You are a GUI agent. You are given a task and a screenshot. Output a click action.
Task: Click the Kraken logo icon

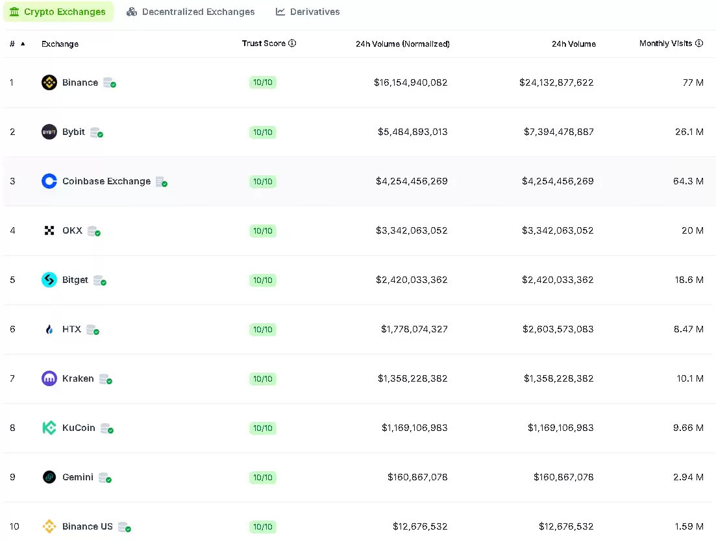[49, 378]
